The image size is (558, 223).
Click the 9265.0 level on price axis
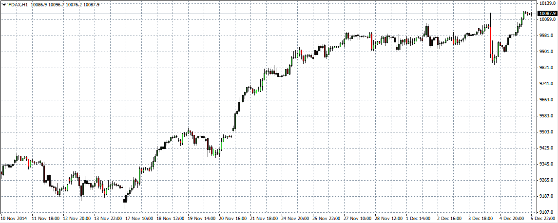tap(545, 180)
